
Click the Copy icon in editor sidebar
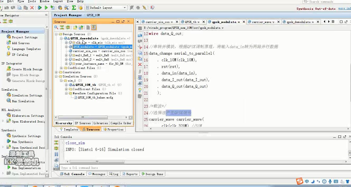point(140,53)
